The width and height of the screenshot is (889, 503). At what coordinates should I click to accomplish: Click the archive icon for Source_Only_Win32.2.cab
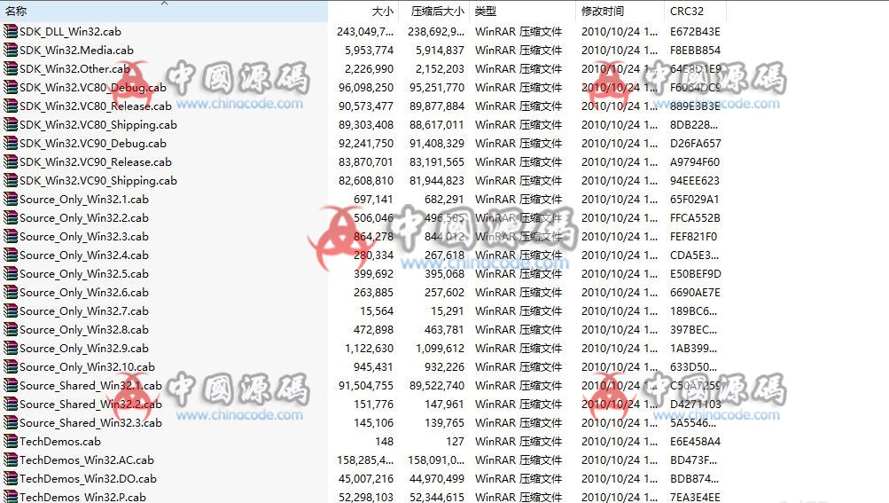(x=11, y=217)
